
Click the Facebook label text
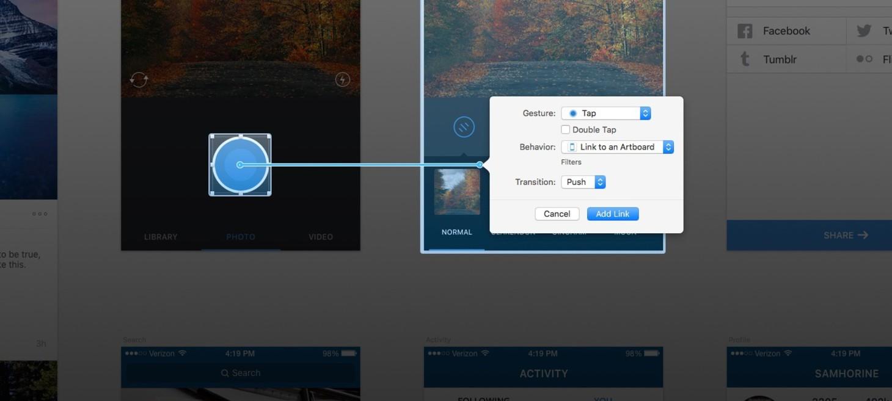(x=786, y=31)
